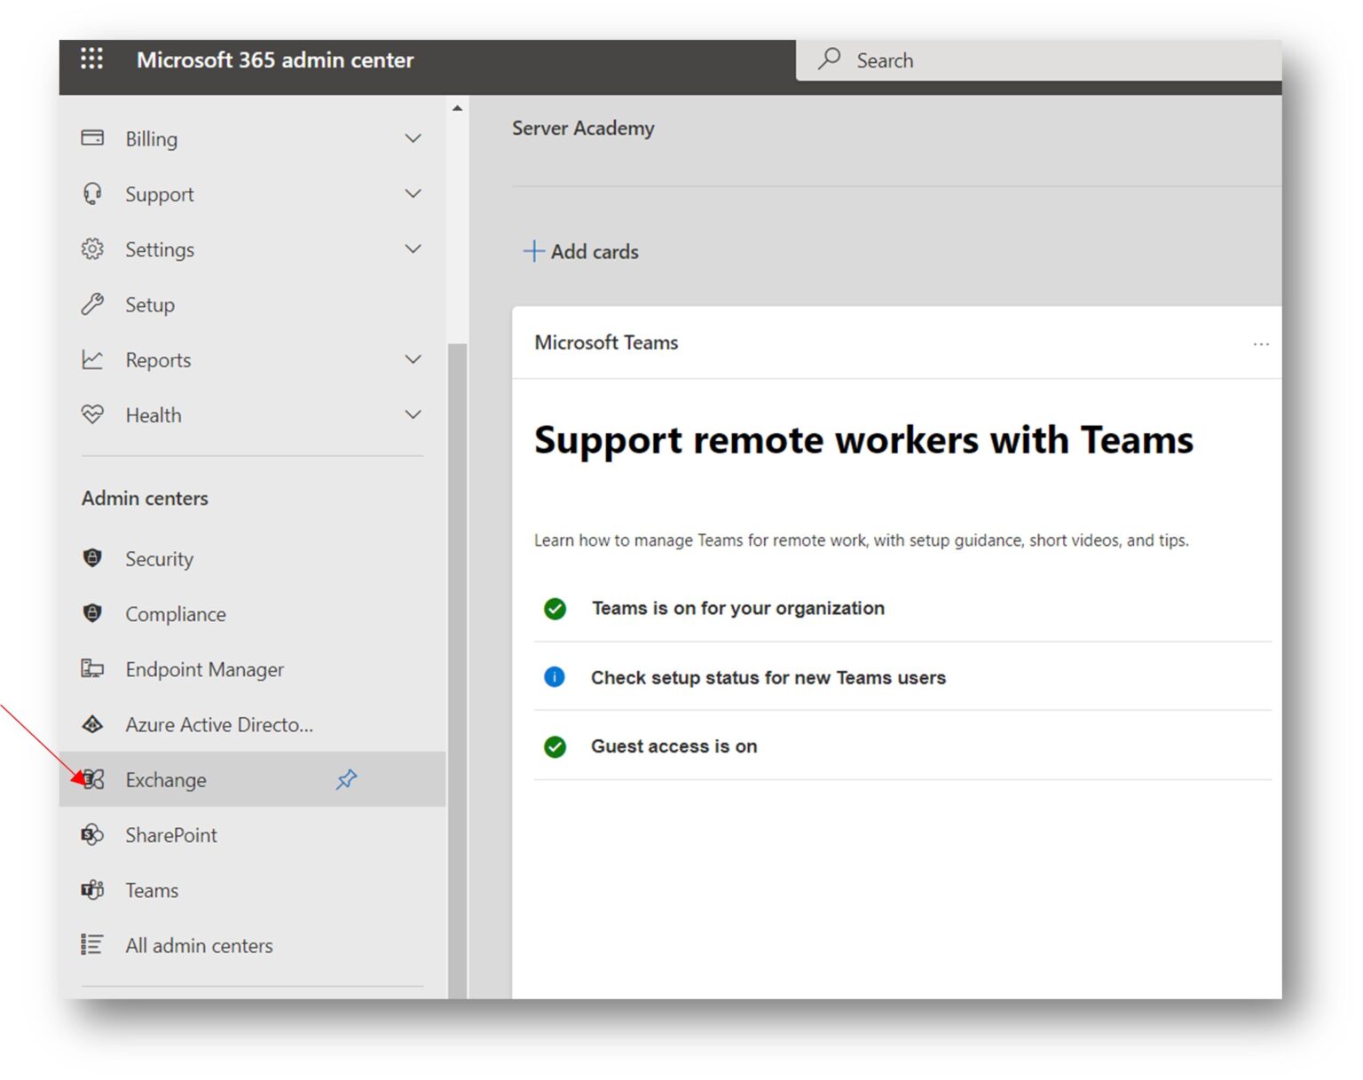This screenshot has width=1363, height=1080.
Task: Click the Teams admin center icon
Action: point(92,889)
